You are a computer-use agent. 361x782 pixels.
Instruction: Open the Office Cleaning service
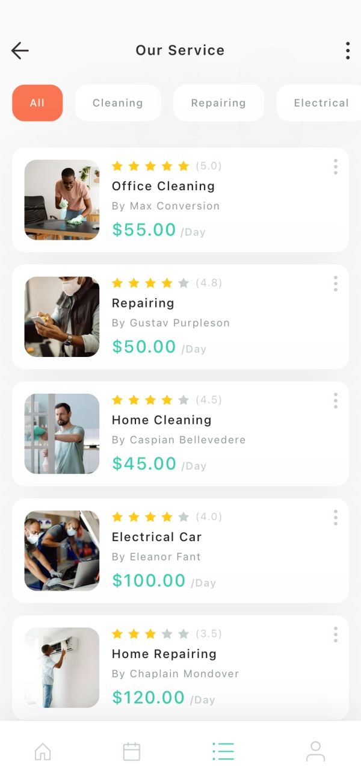(x=163, y=186)
